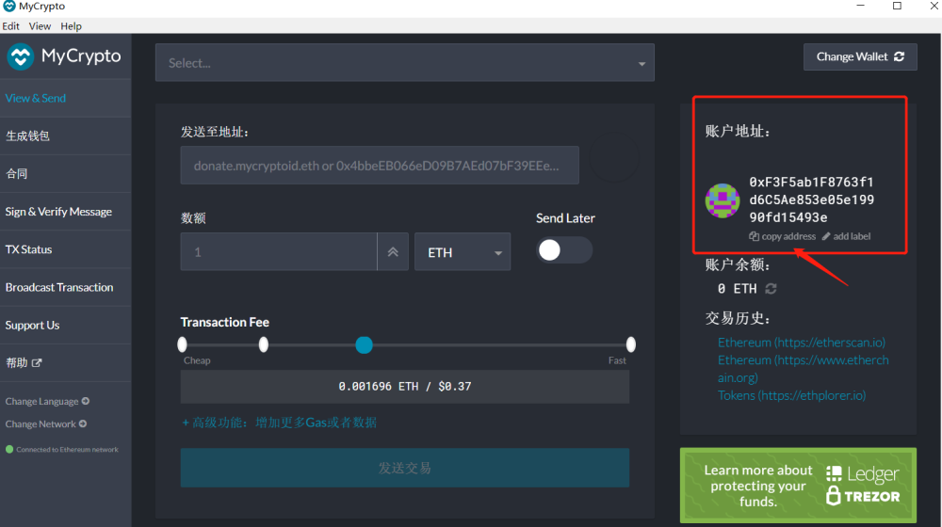942x527 pixels.
Task: Click the MyCrypto wordmark in the sidebar
Action: (81, 56)
